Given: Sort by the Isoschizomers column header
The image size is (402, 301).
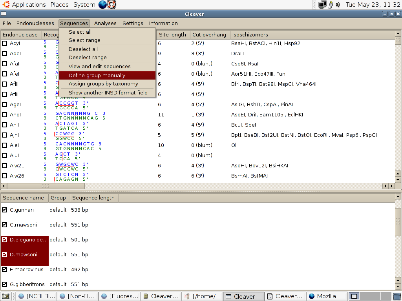Looking at the screenshot, I should tap(250, 34).
